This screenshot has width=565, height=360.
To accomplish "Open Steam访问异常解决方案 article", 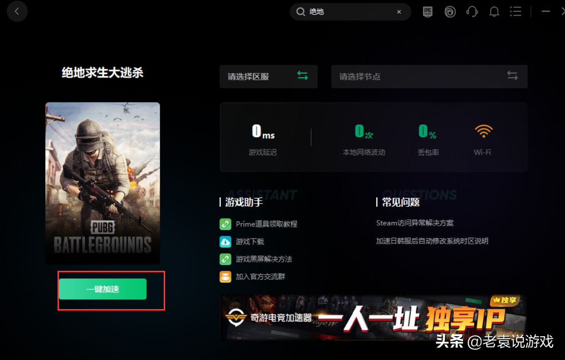I will point(415,223).
